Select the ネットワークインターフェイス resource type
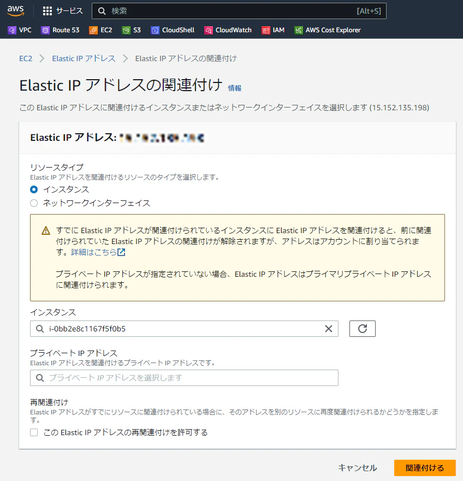The height and width of the screenshot is (481, 463). tap(34, 203)
